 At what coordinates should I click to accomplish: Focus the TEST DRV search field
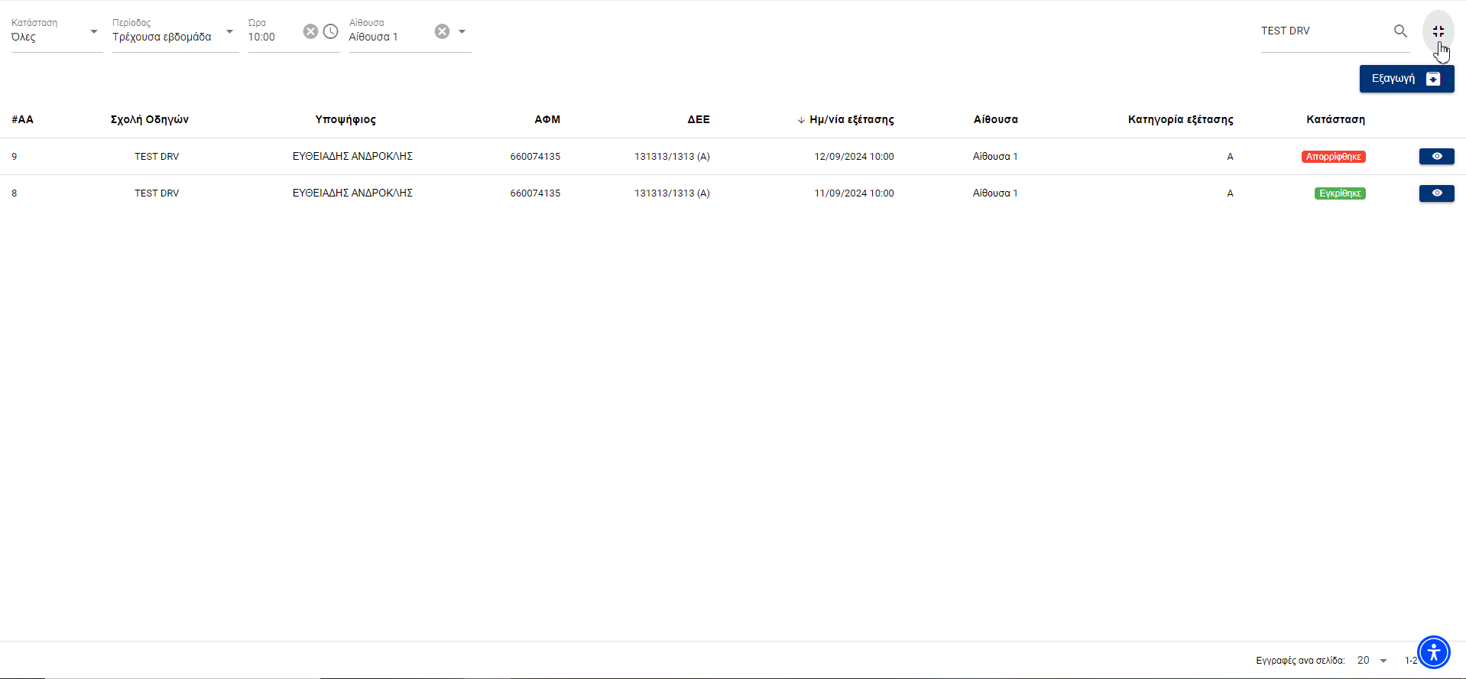[x=1322, y=31]
